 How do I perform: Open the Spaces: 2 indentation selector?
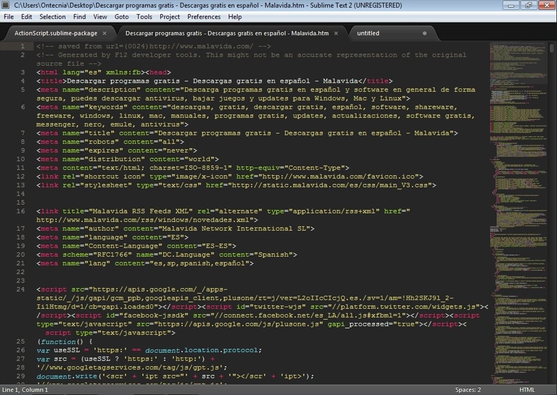pyautogui.click(x=468, y=390)
